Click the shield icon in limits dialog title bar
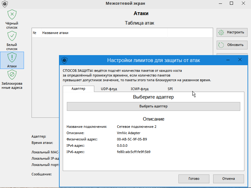The width and height of the screenshot is (251, 188). tap(64, 60)
